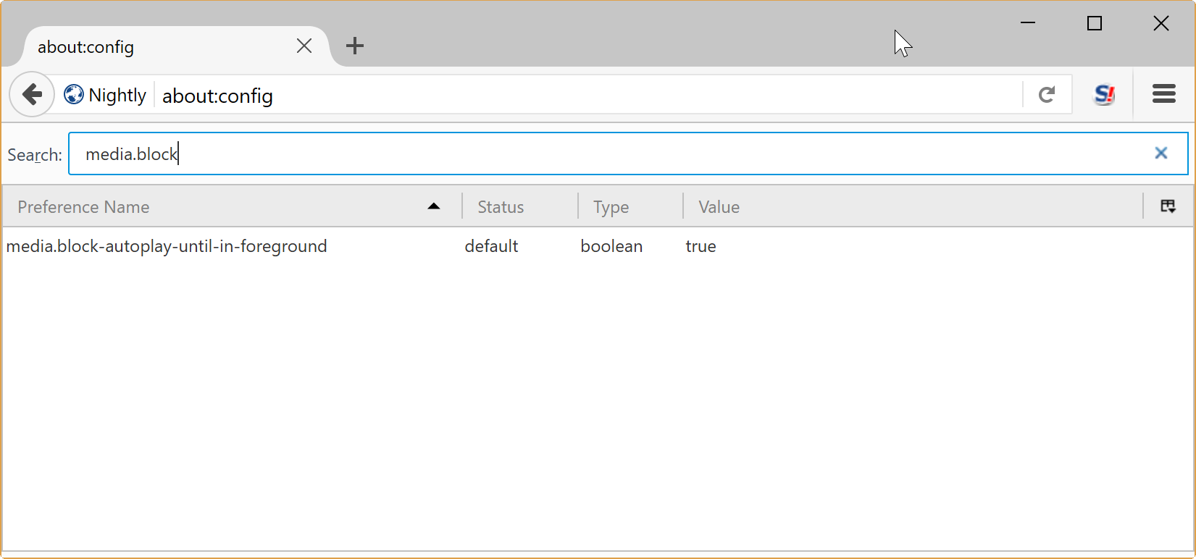Screen dimensions: 1196x559
Task: Click the Nightly globe identity icon
Action: (x=74, y=94)
